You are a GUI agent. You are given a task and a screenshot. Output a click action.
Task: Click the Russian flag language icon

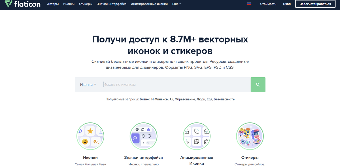pyautogui.click(x=249, y=4)
